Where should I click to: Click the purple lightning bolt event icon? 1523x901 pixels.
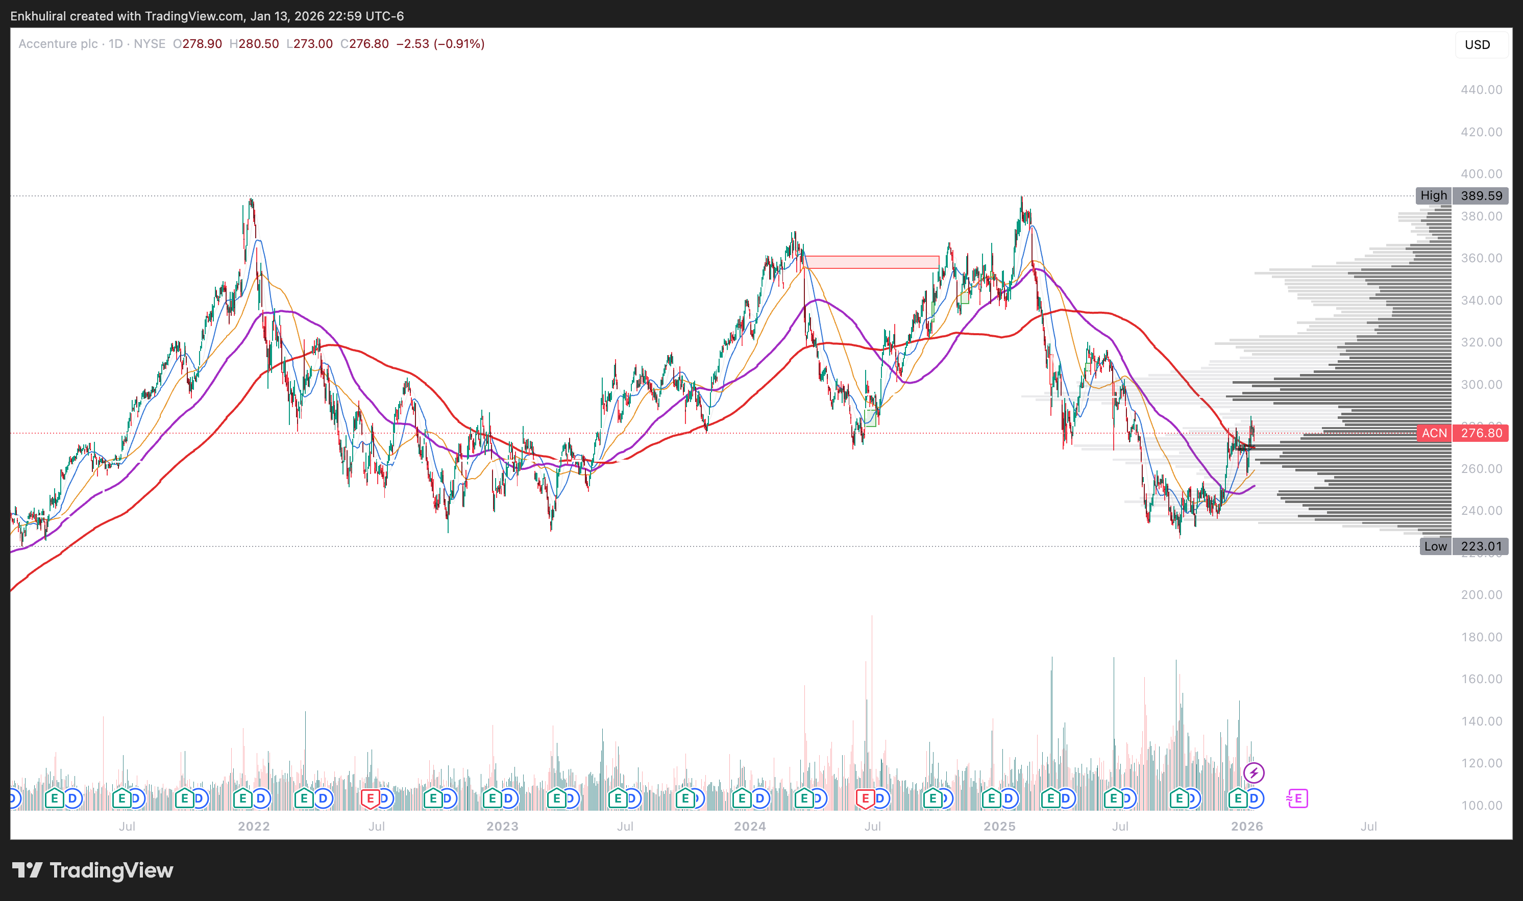coord(1254,773)
